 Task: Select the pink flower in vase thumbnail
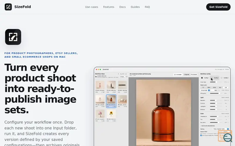coord(100,114)
